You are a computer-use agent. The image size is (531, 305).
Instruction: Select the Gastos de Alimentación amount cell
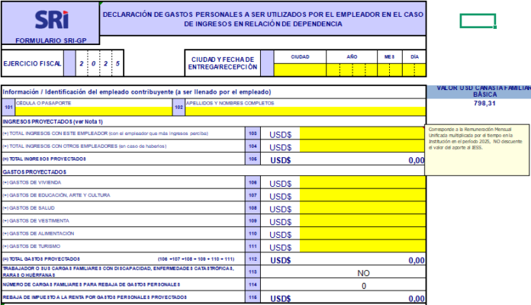[362, 233]
